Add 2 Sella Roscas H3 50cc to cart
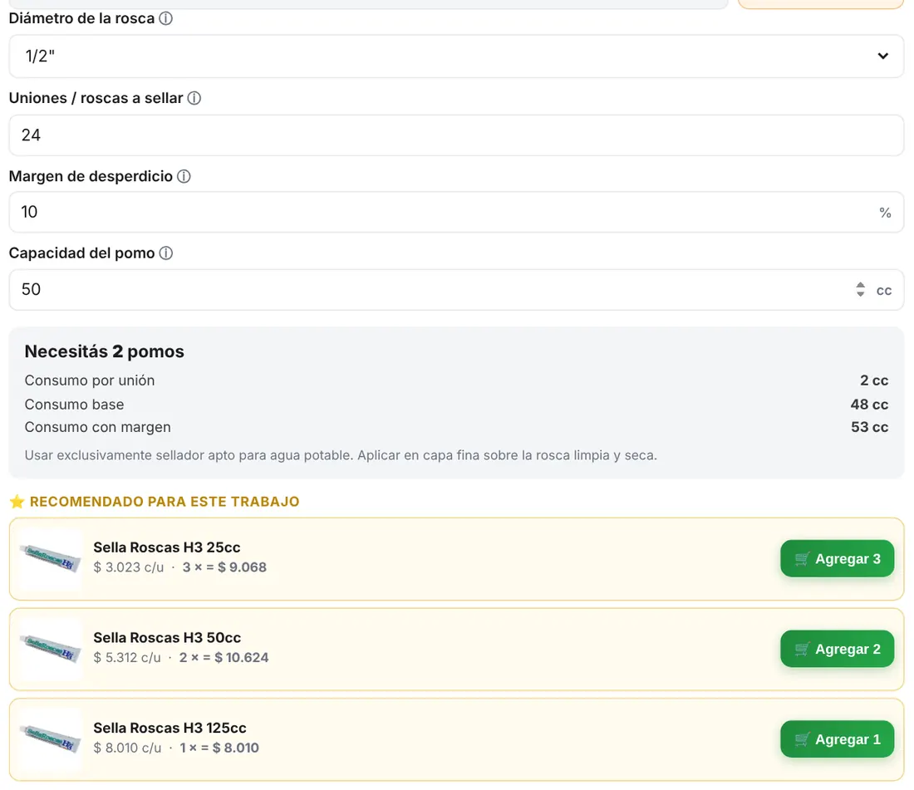Viewport: 914px width, 790px height. coord(837,649)
